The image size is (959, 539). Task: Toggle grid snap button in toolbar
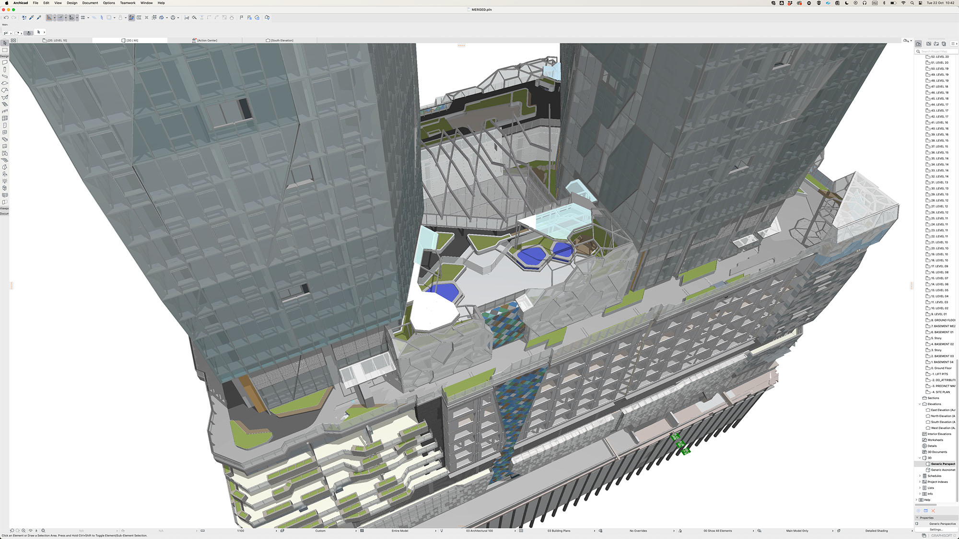(83, 18)
